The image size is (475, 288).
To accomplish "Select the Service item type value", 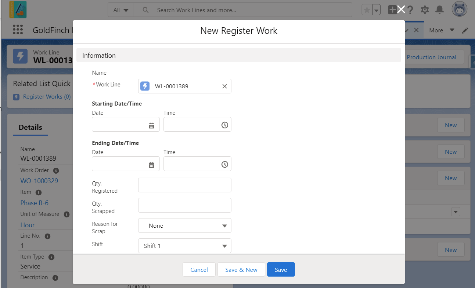I will coord(30,266).
